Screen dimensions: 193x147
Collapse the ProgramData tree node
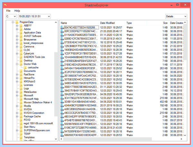click(13, 22)
